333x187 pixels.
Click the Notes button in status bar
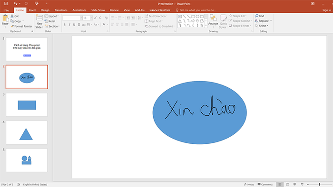pos(249,185)
